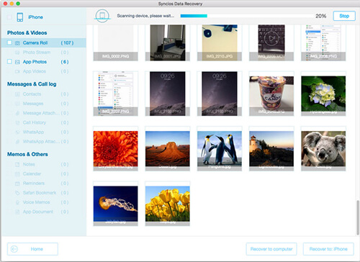The image size is (360, 262).
Task: Select the jellyfish photo thumbnail
Action: 115,204
